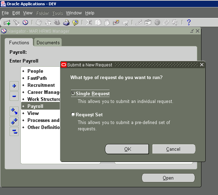Select the Request Set radio button
218x195 pixels.
[73, 114]
